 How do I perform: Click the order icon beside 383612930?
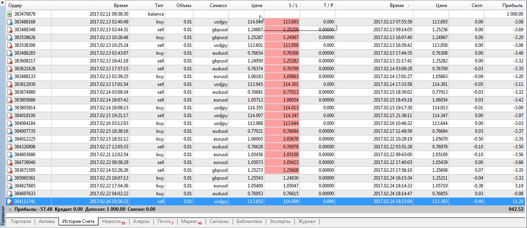pyautogui.click(x=10, y=84)
